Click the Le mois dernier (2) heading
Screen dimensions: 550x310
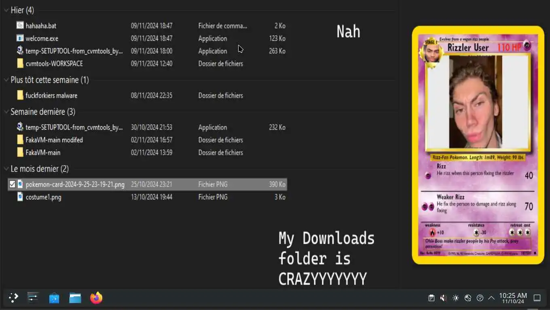point(40,169)
